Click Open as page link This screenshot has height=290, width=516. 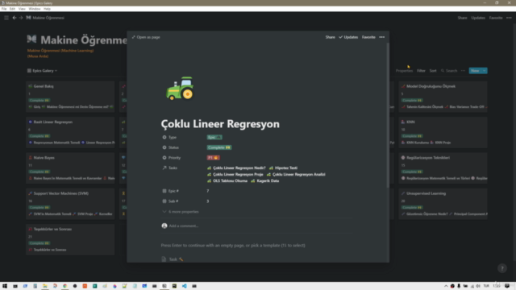pyautogui.click(x=146, y=37)
